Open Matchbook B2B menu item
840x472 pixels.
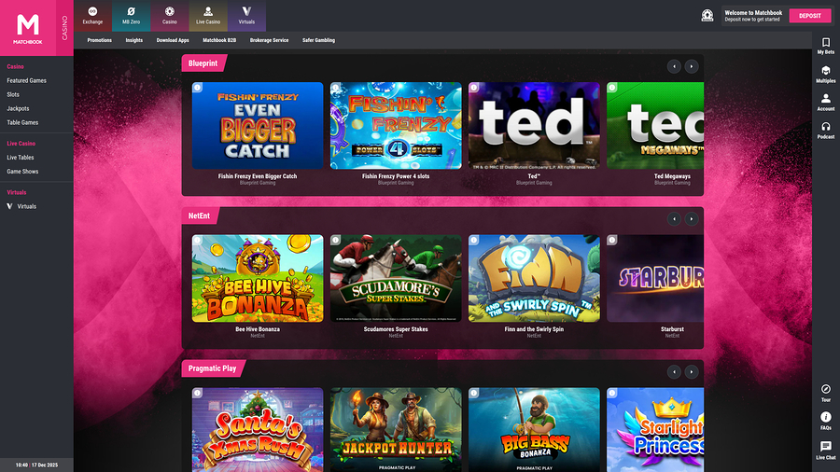pos(219,40)
